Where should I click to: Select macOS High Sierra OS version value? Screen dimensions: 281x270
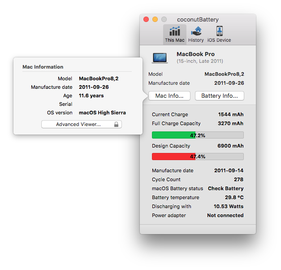click(102, 113)
